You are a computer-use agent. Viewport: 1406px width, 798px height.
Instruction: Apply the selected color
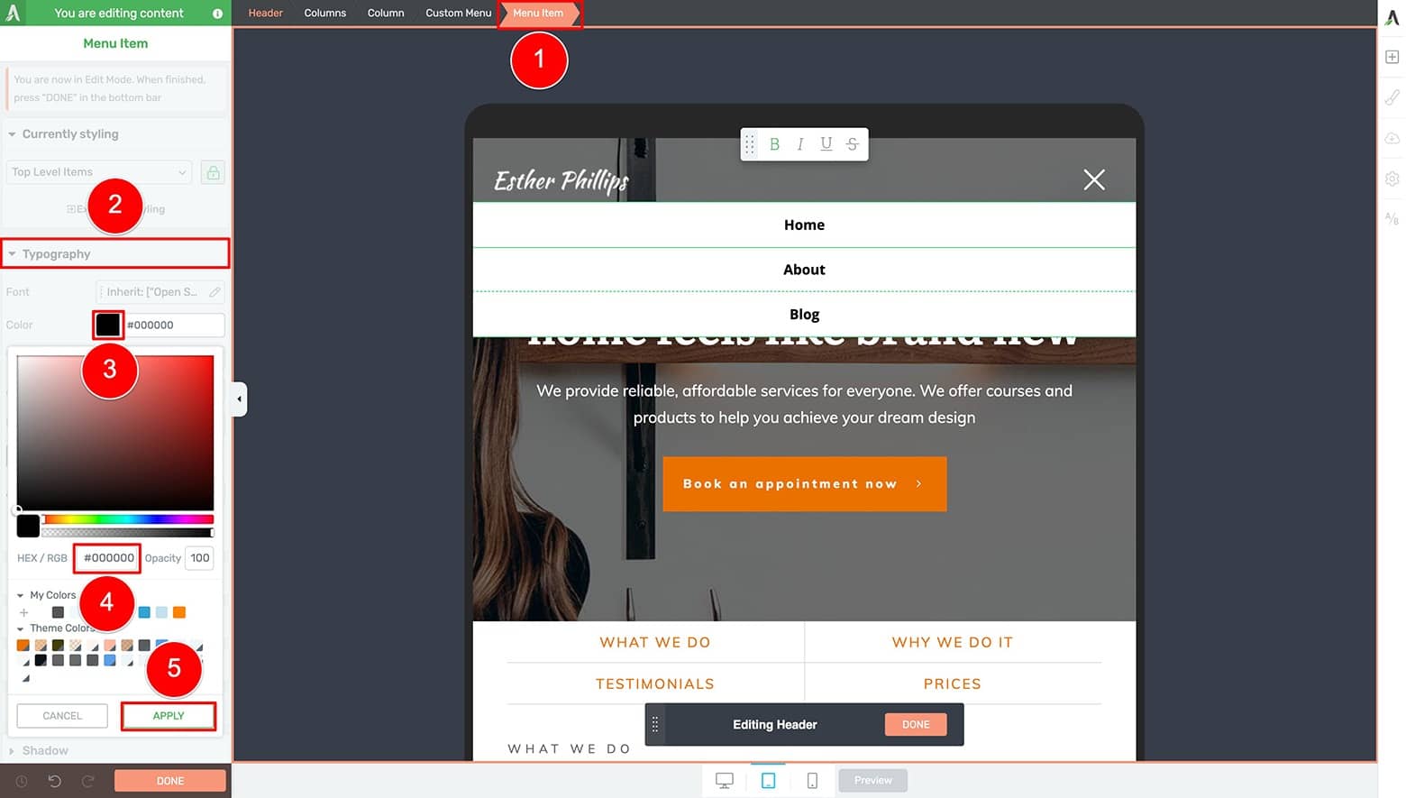168,715
